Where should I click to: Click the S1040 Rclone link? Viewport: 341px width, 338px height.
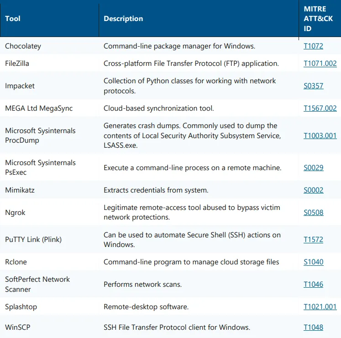313,262
